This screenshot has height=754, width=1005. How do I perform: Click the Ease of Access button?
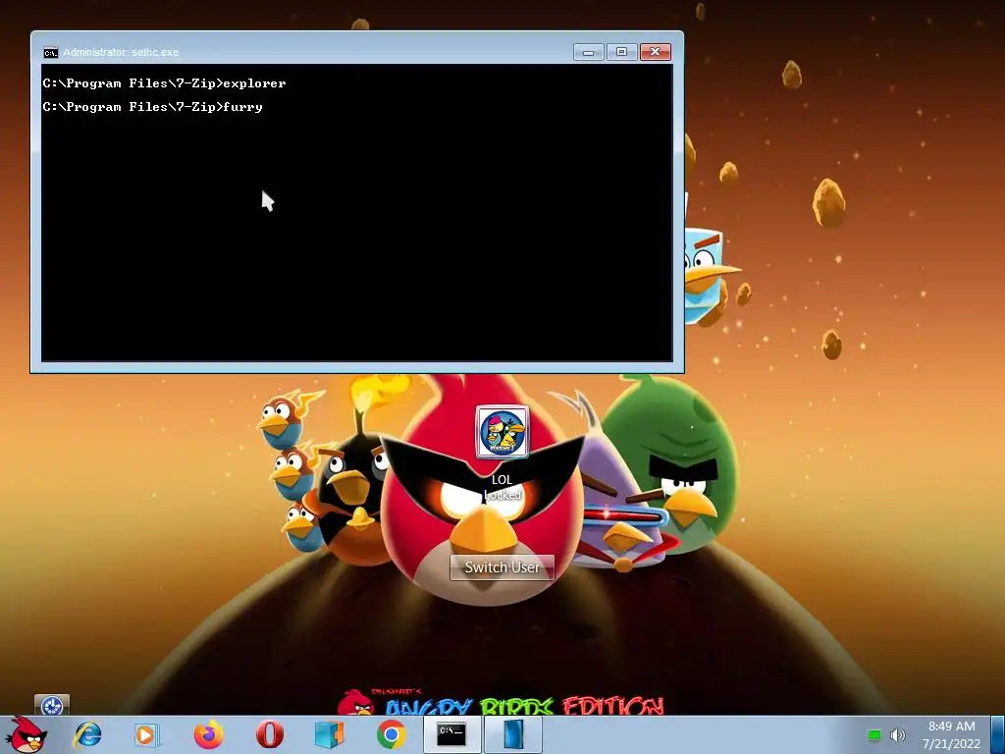pyautogui.click(x=51, y=705)
